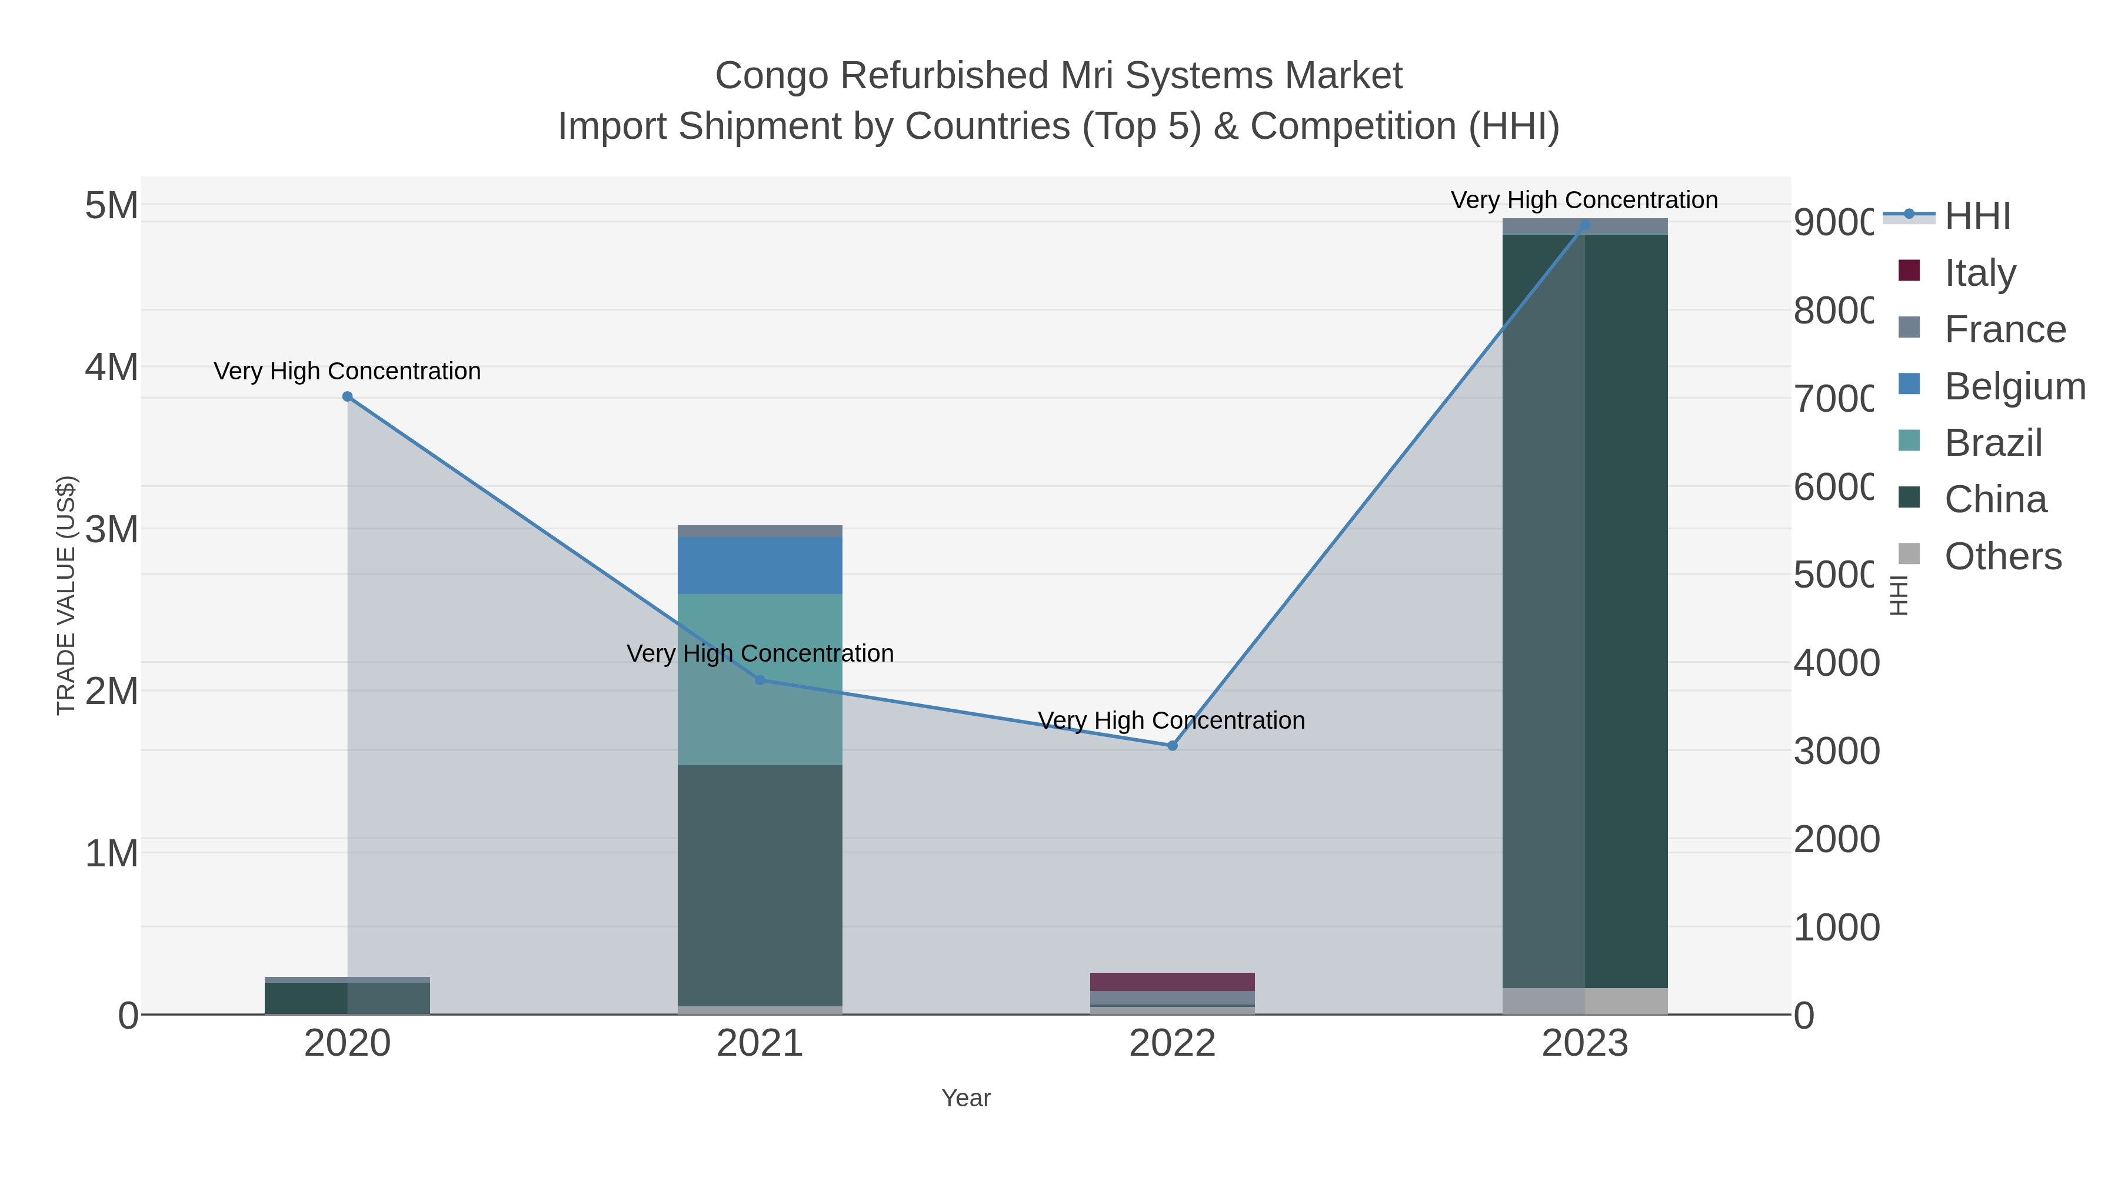2118x1191 pixels.
Task: Click the rotated 'HHI' right axis title
Action: (x=1899, y=595)
